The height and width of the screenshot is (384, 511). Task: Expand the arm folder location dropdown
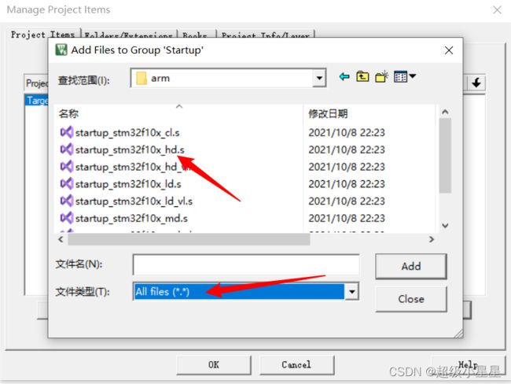[x=319, y=78]
